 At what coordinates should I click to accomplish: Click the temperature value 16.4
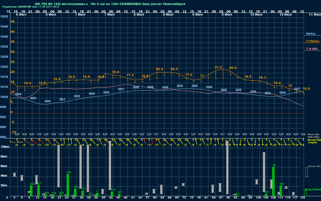[101, 77]
